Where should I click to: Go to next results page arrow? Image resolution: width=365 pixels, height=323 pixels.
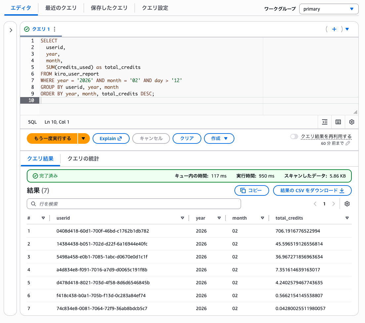click(334, 204)
